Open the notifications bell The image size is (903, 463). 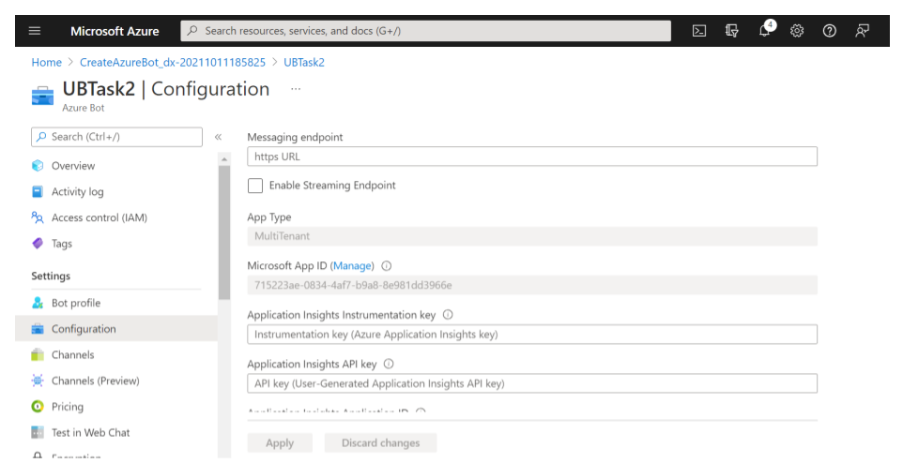(x=765, y=31)
